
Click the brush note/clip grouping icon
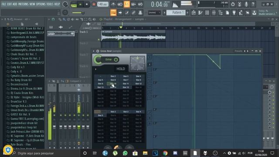click(x=127, y=13)
